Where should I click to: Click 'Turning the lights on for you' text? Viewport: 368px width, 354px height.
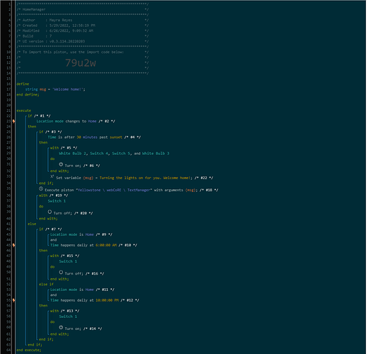pyautogui.click(x=130, y=178)
